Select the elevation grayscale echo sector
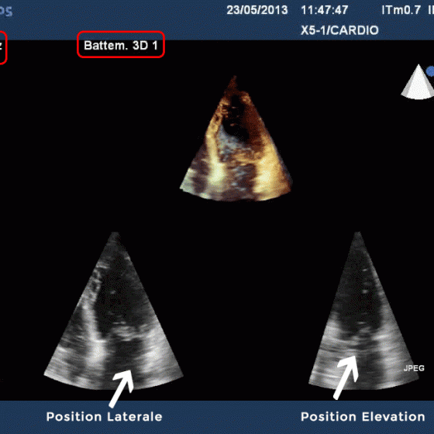Screen dimensions: 434x434 [x=363, y=311]
